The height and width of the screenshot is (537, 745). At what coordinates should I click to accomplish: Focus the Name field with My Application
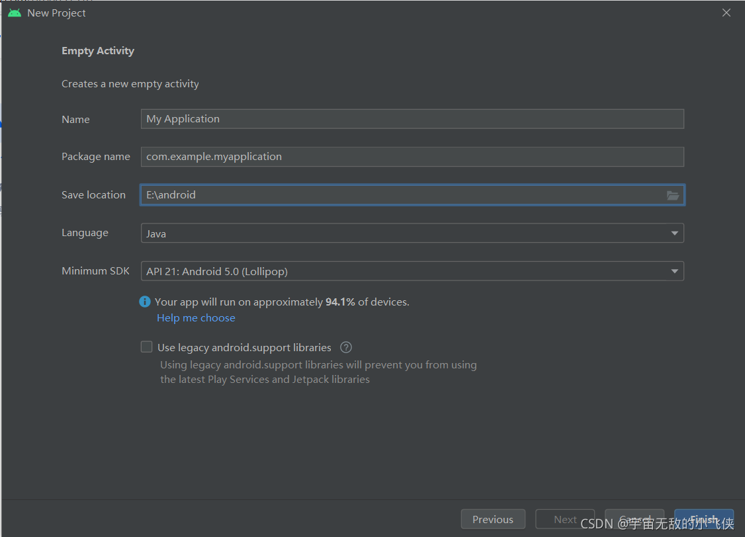[x=412, y=118]
